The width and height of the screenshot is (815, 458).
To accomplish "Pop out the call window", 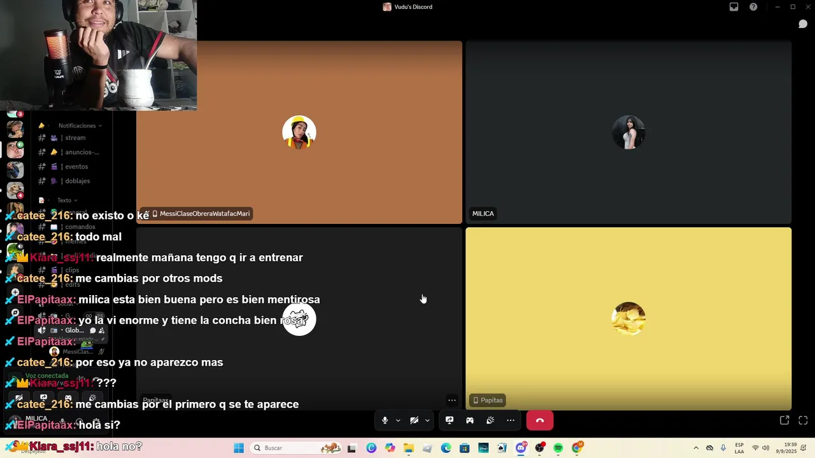I will click(x=784, y=420).
